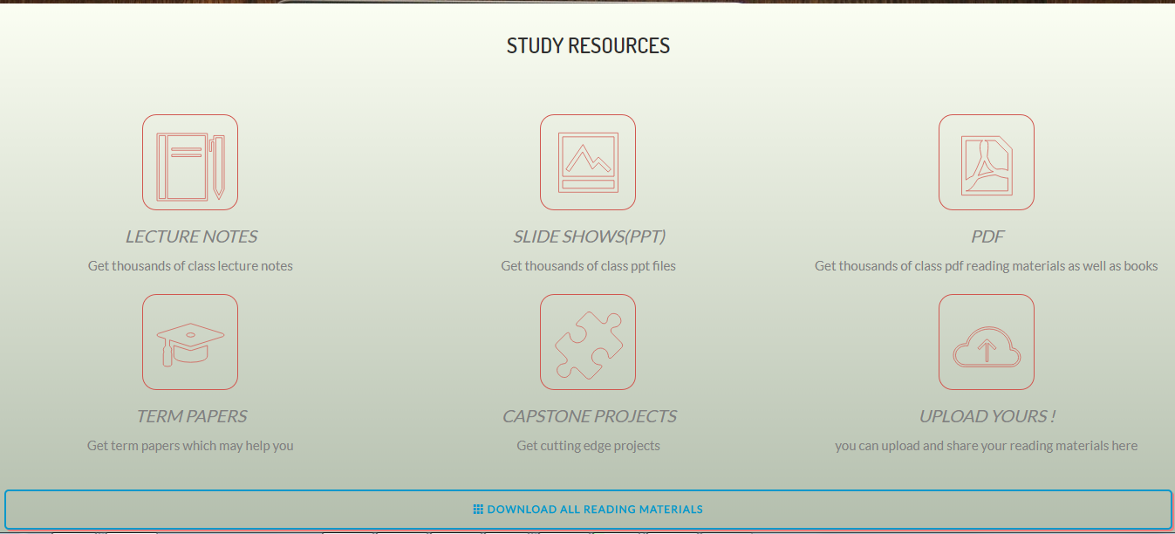Select the TERM PAPERS heading

tap(191, 416)
